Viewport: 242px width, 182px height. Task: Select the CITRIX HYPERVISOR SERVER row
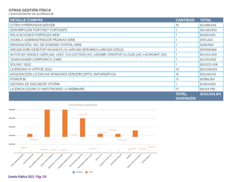pyautogui.click(x=116, y=25)
